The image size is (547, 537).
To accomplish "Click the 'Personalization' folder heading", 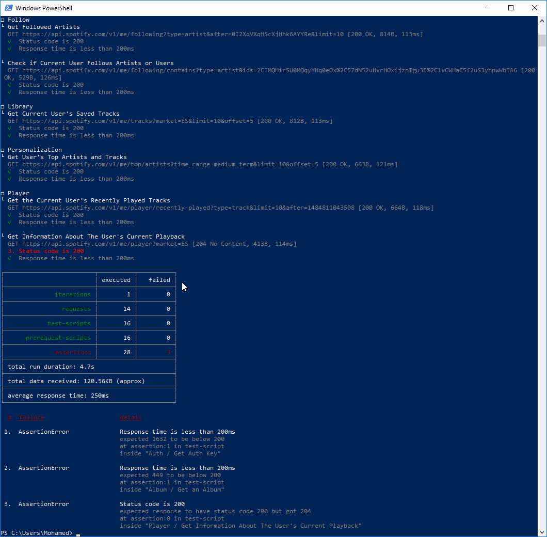I will (x=35, y=150).
